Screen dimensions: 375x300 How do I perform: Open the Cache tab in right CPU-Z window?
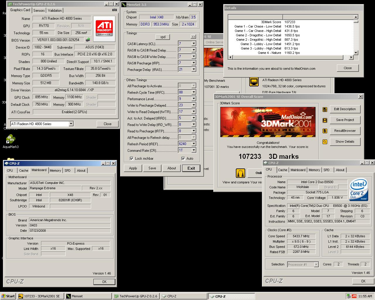(x=282, y=170)
